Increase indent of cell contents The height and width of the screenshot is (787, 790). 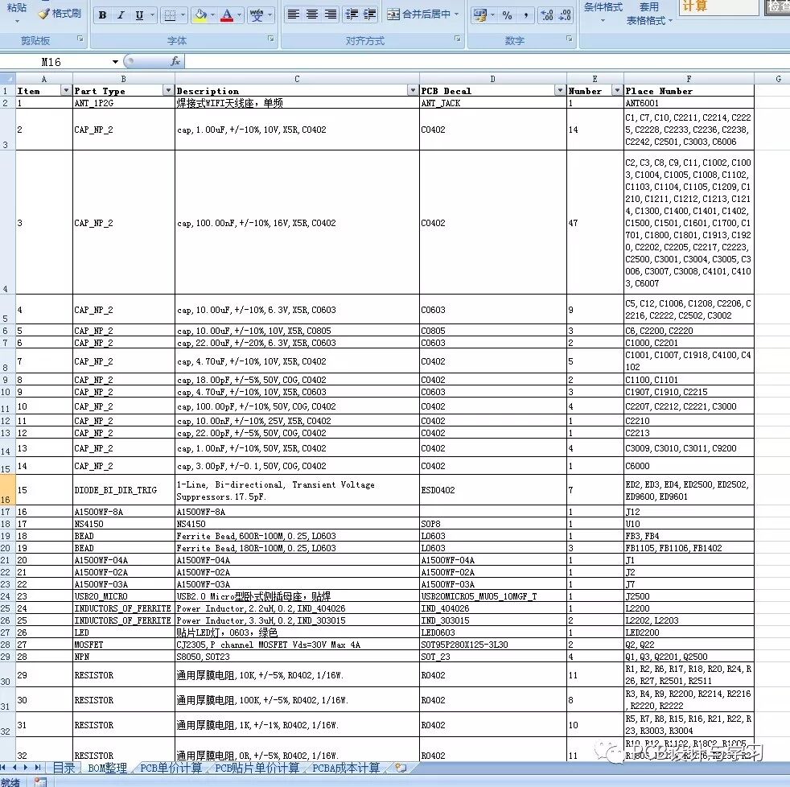click(x=369, y=14)
